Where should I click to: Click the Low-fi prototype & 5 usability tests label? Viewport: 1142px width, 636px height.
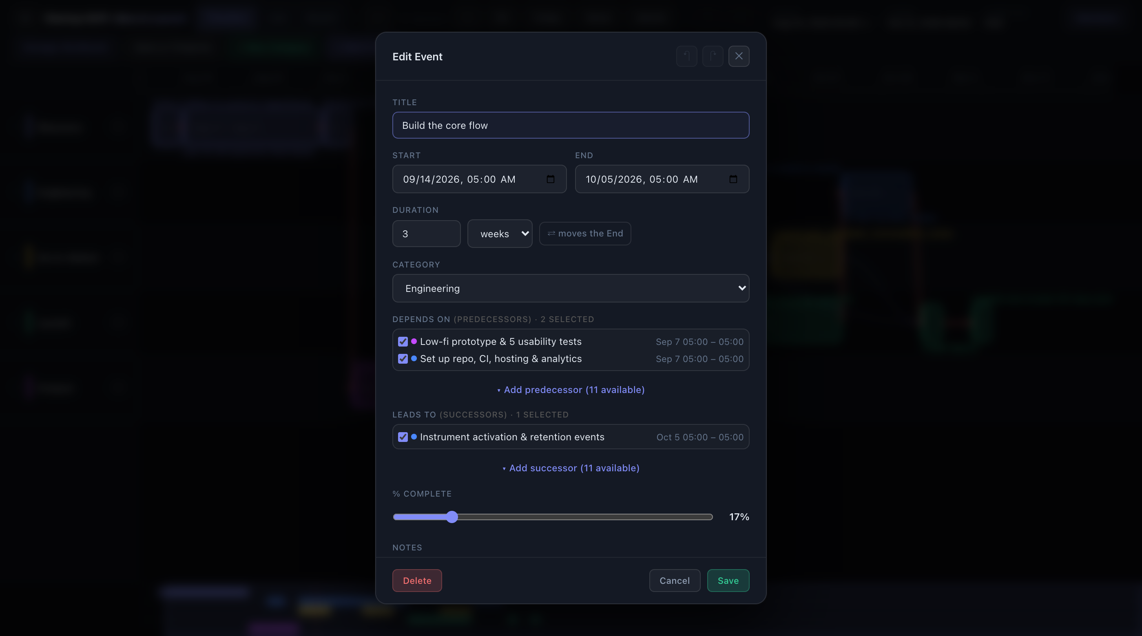(500, 342)
